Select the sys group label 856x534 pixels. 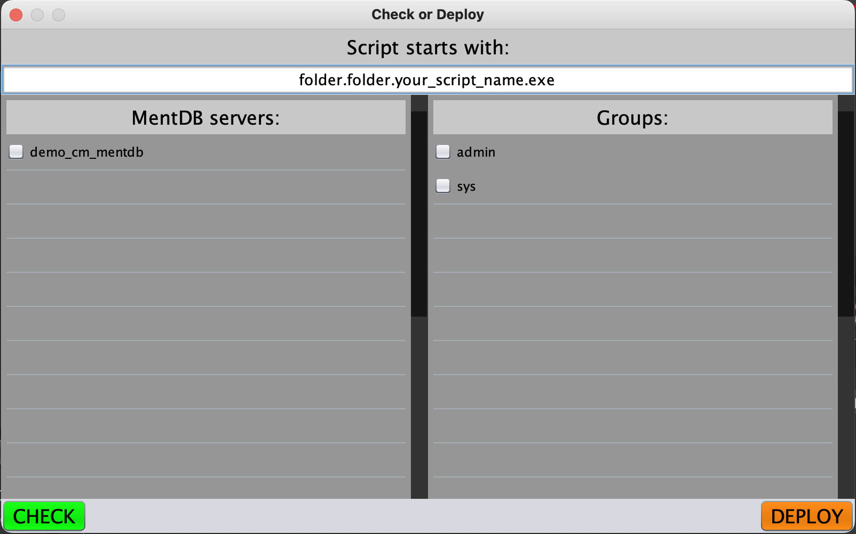click(466, 187)
